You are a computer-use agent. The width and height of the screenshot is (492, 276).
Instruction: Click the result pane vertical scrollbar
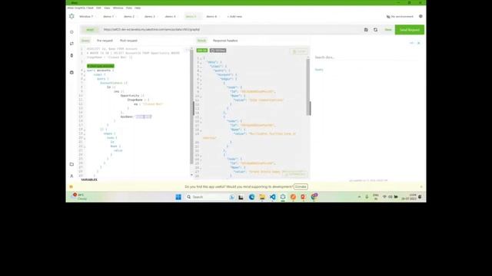pyautogui.click(x=308, y=87)
